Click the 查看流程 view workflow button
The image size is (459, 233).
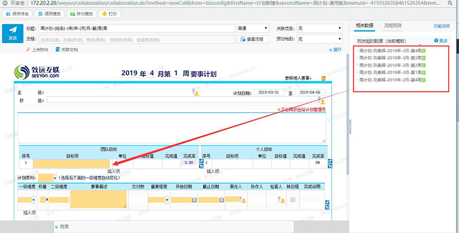click(251, 39)
